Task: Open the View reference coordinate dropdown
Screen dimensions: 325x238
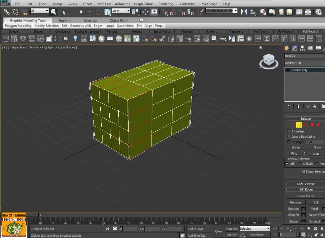Action: 121,11
